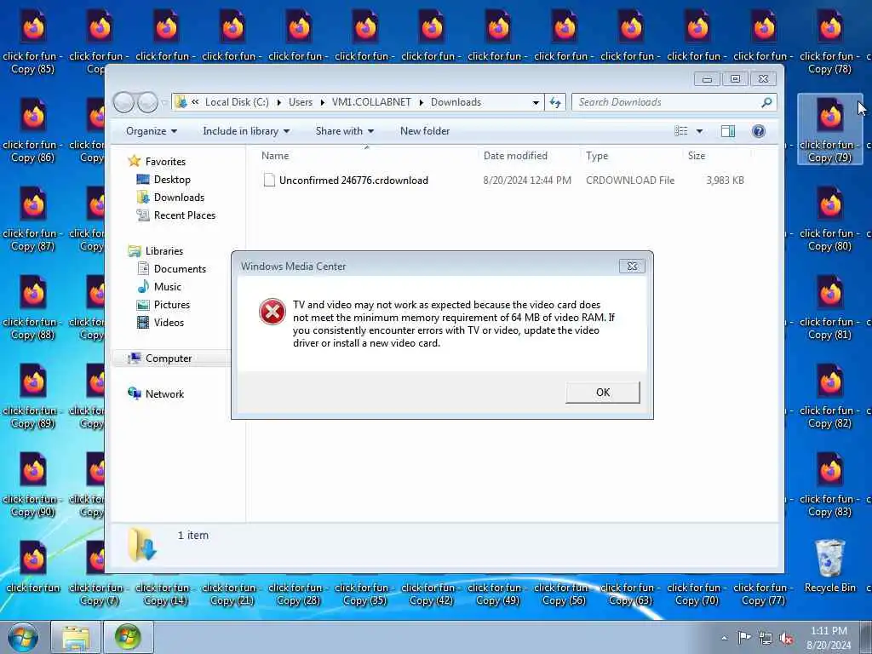Click the red error icon in dialog
The width and height of the screenshot is (872, 654).
(x=272, y=312)
